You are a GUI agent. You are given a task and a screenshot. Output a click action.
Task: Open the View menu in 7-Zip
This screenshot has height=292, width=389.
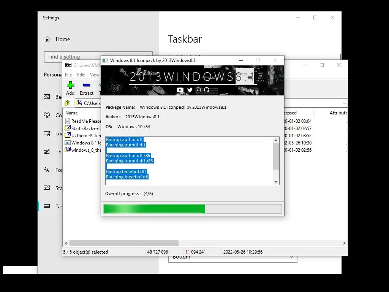pyautogui.click(x=95, y=75)
